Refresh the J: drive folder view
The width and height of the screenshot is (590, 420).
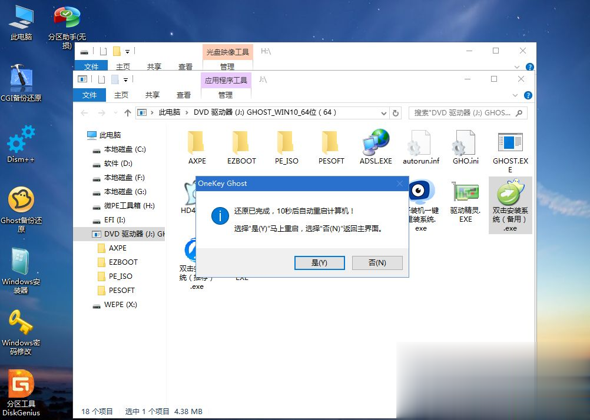click(396, 113)
